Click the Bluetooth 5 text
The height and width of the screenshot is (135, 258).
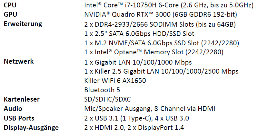point(102,90)
